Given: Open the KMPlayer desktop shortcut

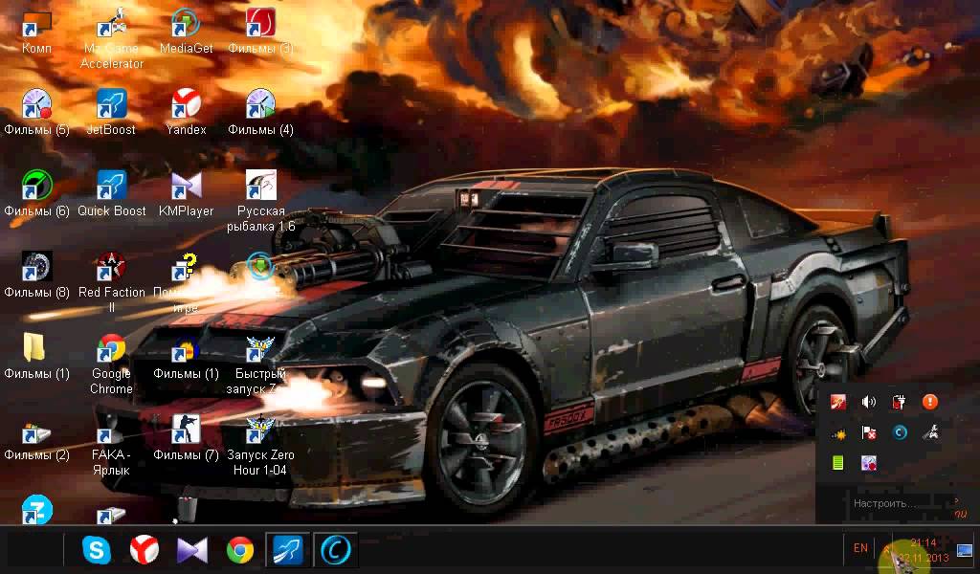Looking at the screenshot, I should coord(186,193).
